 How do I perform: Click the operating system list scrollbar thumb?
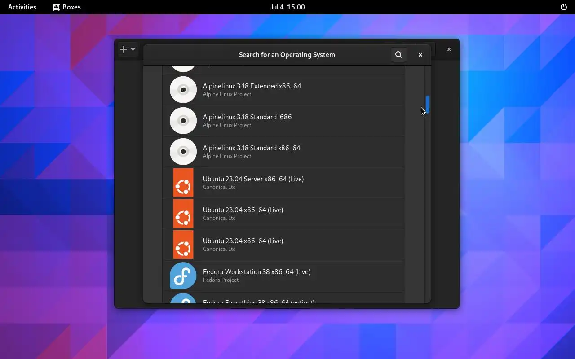pyautogui.click(x=428, y=105)
